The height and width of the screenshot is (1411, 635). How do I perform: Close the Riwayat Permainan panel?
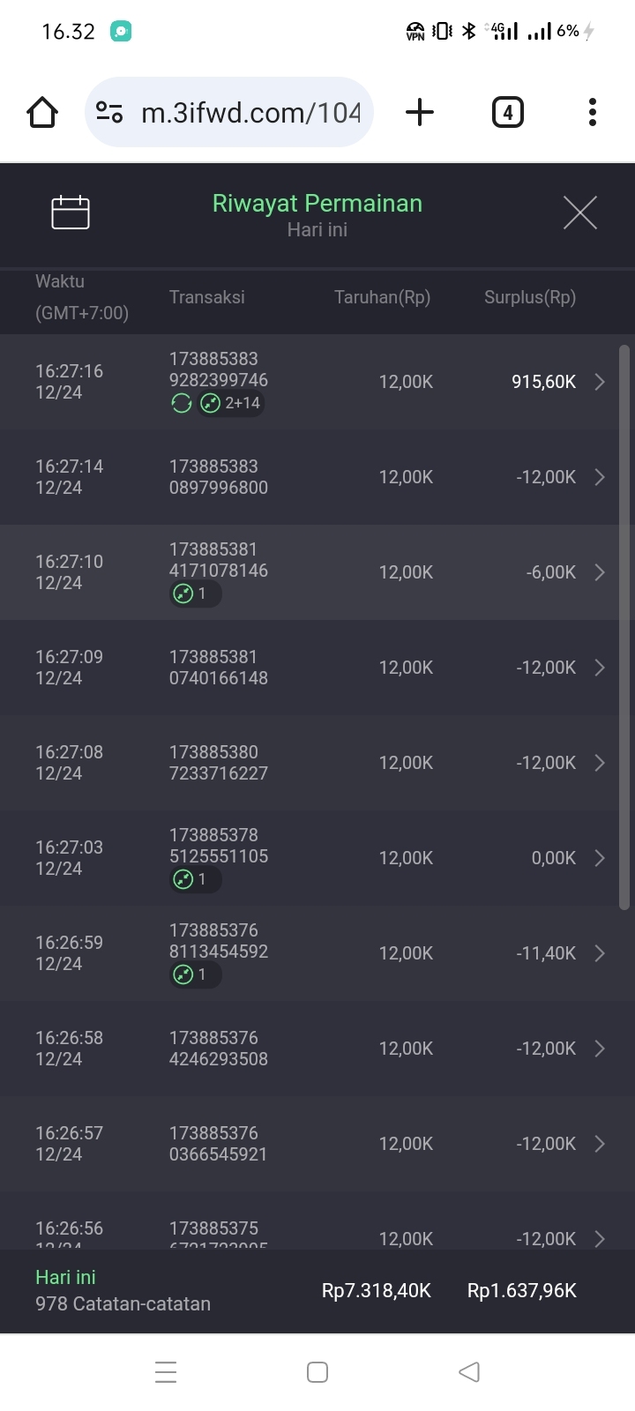pos(579,213)
